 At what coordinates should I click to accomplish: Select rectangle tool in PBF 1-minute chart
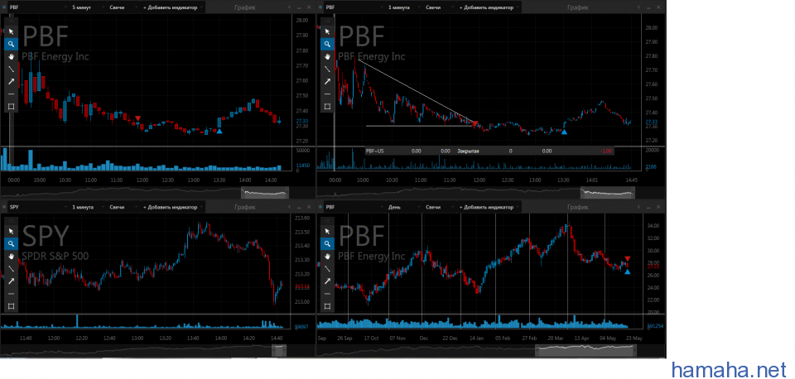point(327,107)
